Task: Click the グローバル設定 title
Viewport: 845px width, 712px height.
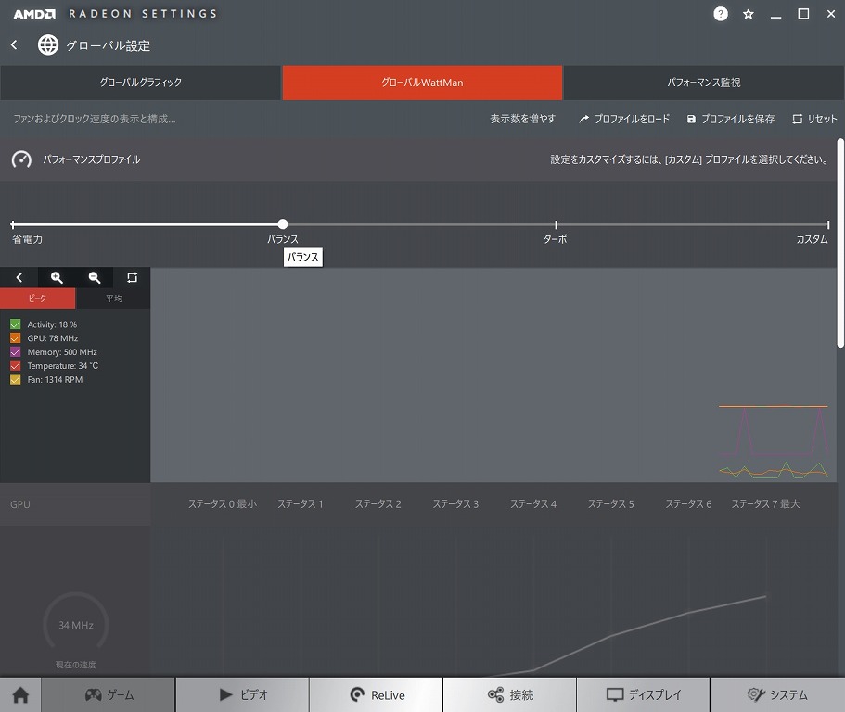Action: click(108, 45)
